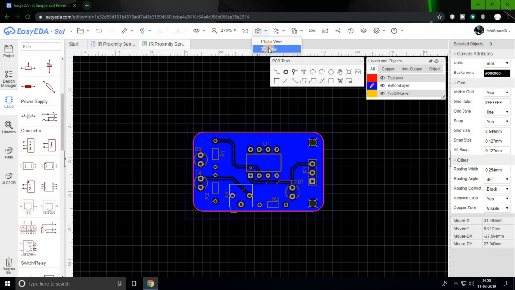Open the Routing Angle dropdown

tap(496, 179)
